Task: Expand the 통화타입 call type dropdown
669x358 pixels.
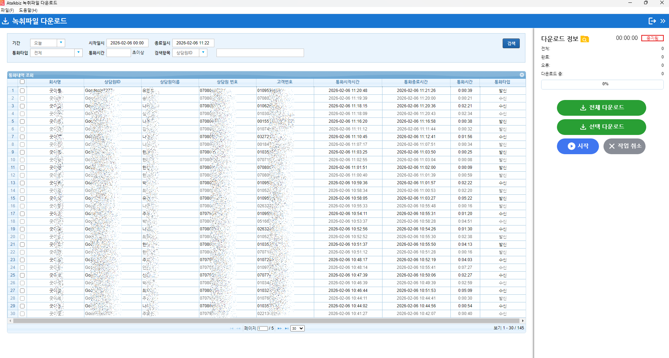Action: (x=78, y=53)
